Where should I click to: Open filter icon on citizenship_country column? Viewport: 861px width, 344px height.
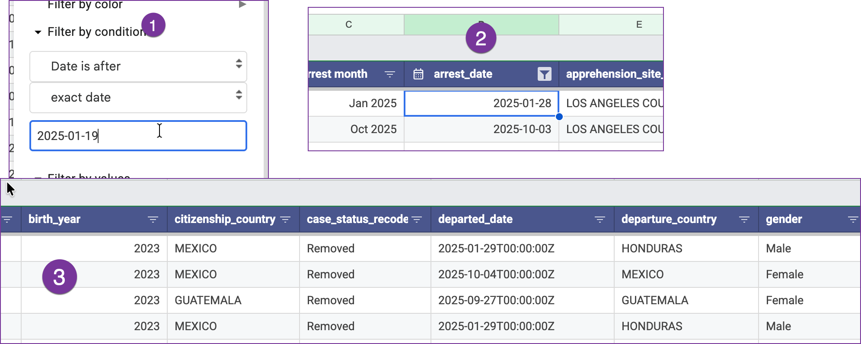285,220
